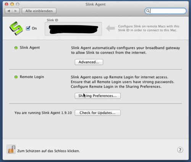The height and width of the screenshot is (162, 191).
Task: Click the gray arrow pointing to Slink ID
Action: (x=110, y=28)
